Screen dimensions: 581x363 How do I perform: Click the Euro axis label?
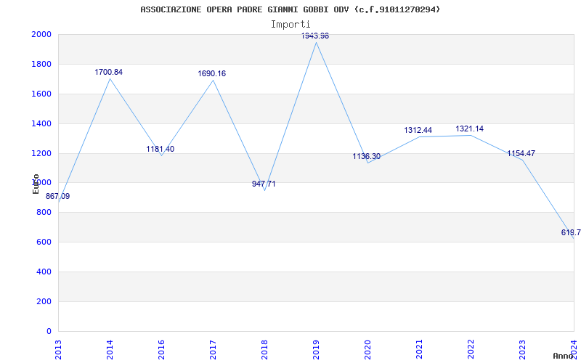pyautogui.click(x=36, y=184)
